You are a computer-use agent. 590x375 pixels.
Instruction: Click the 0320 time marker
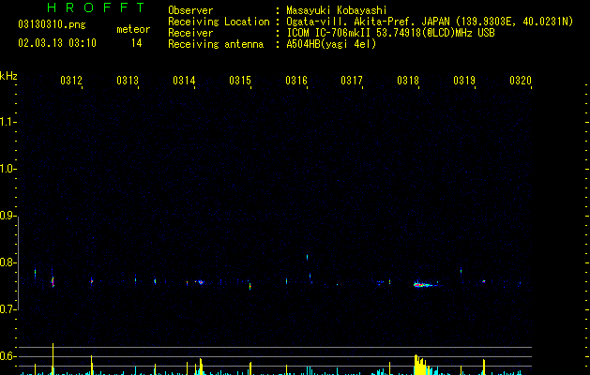pos(521,81)
